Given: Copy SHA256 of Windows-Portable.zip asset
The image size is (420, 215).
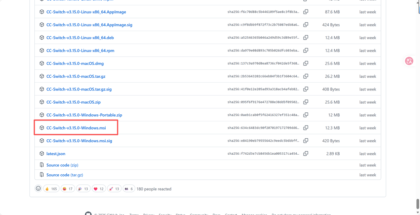Looking at the screenshot, I should (305, 115).
